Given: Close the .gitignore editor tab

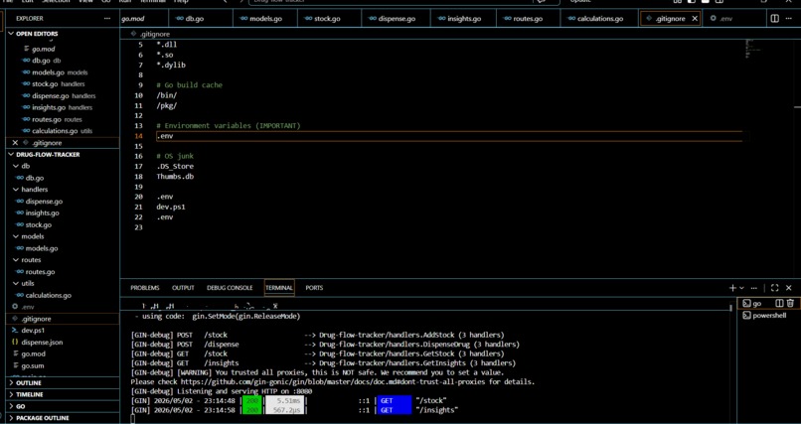Looking at the screenshot, I should point(695,18).
